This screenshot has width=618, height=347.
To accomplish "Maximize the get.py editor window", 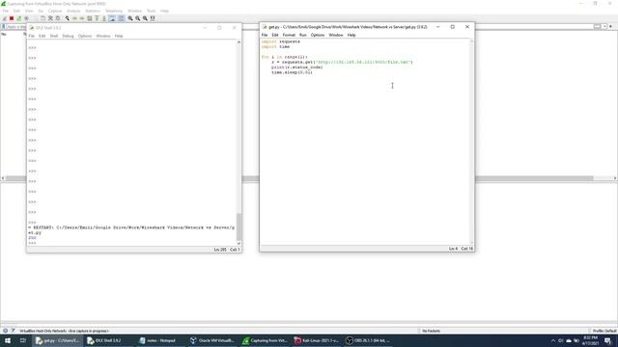I will 453,27.
